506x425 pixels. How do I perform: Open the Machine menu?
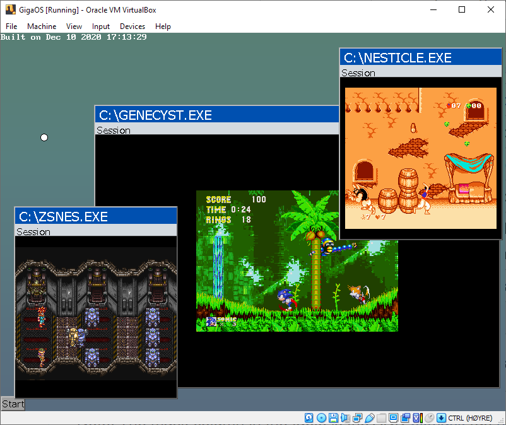tap(42, 26)
